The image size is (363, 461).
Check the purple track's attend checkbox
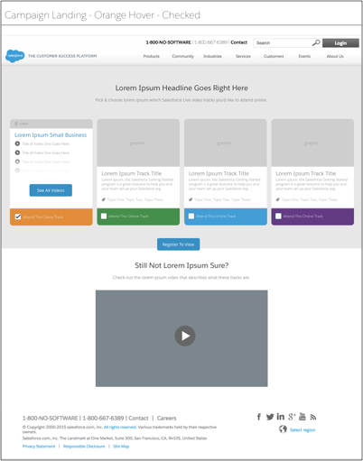click(278, 216)
